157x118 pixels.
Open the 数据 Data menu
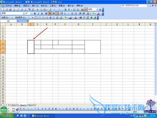[62, 6]
